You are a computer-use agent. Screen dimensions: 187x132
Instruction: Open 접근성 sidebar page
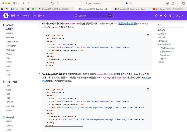[x=9, y=62]
